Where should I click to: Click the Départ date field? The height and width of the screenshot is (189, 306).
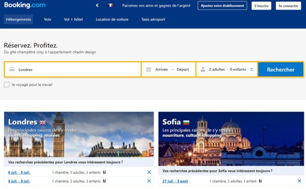(x=183, y=70)
